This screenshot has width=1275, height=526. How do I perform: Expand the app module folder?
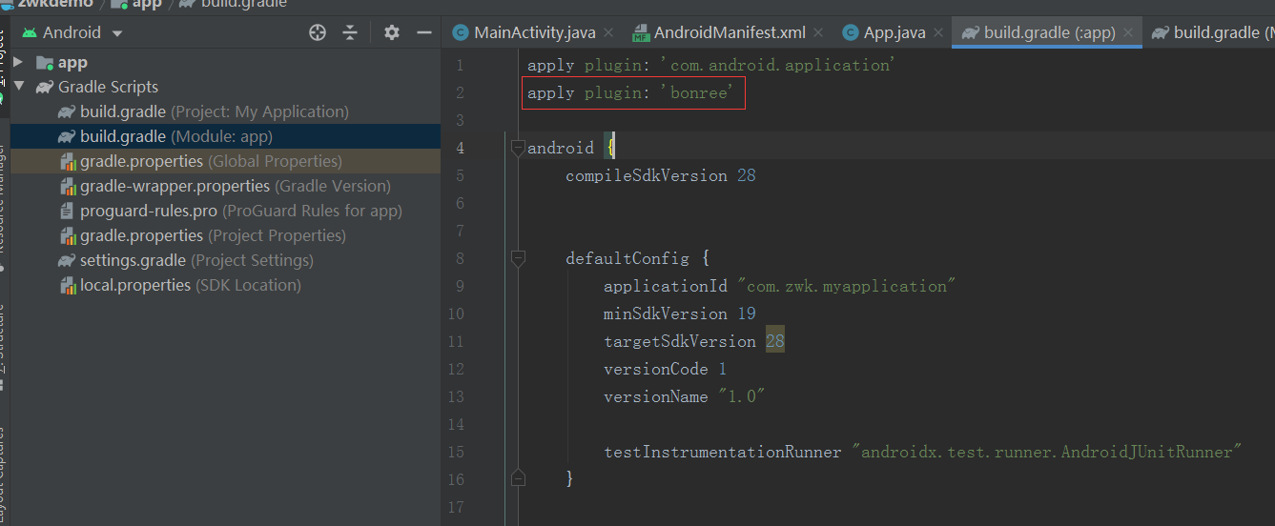click(x=18, y=63)
